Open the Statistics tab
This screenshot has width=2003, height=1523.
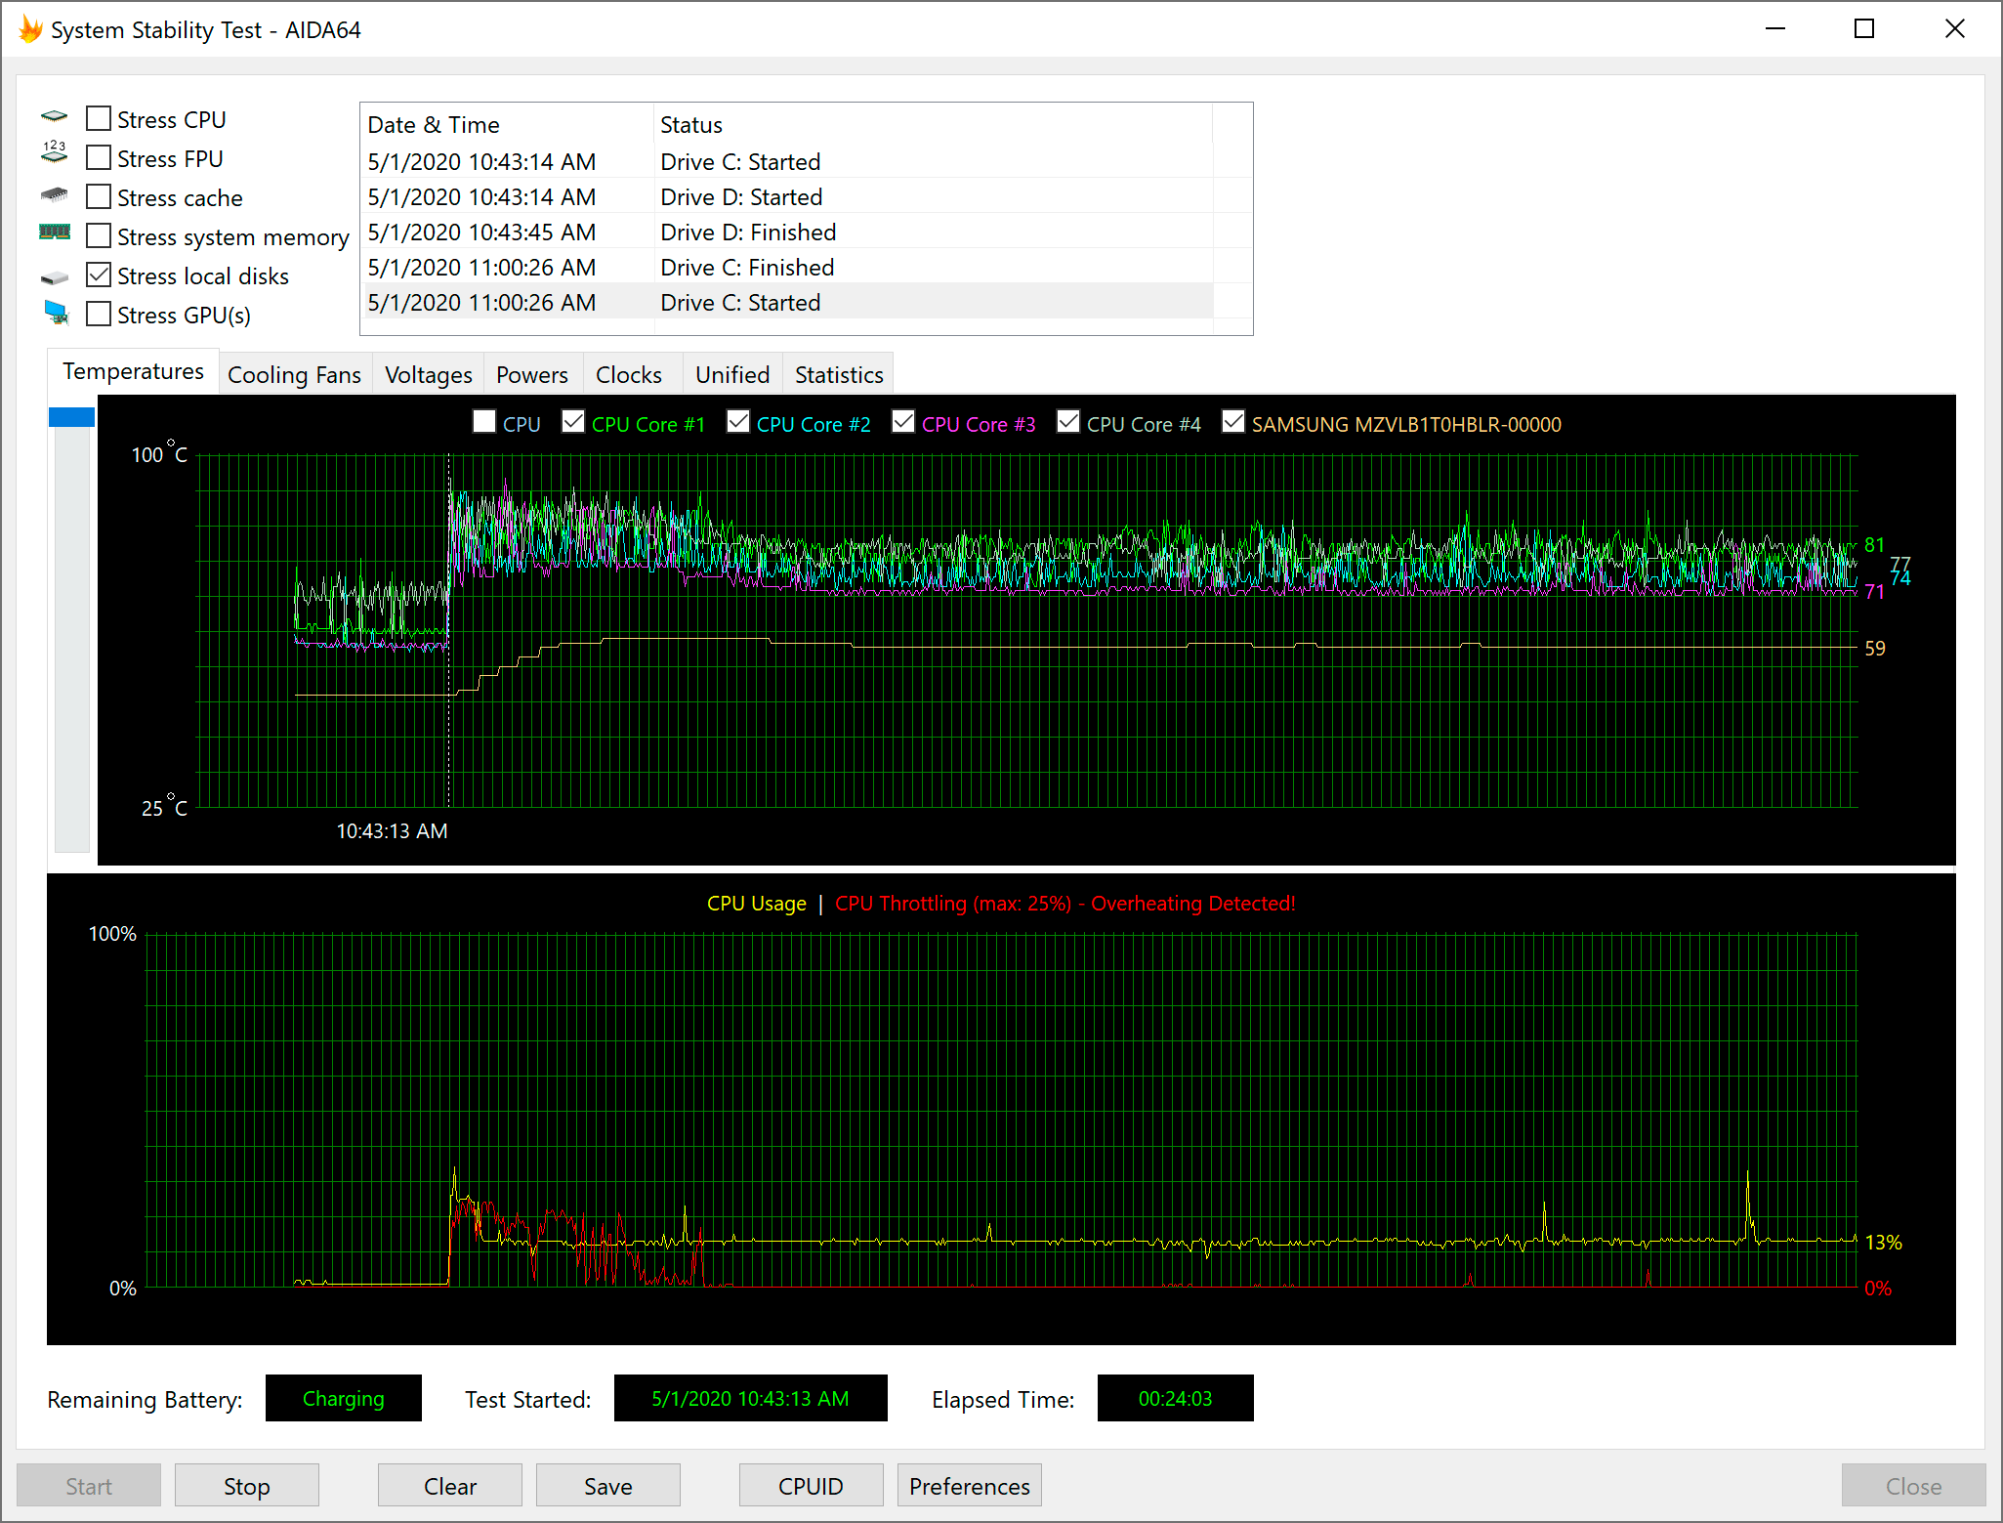point(838,375)
